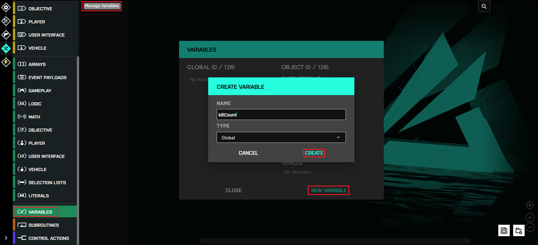Select the highlighted VARIABLES category
This screenshot has height=245, width=538.
pos(45,212)
